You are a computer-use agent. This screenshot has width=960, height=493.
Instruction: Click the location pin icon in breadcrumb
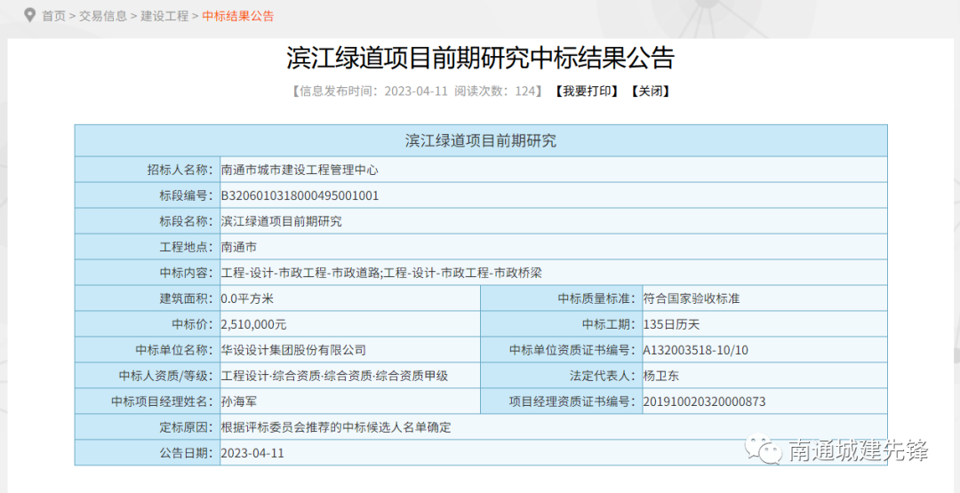click(x=29, y=15)
